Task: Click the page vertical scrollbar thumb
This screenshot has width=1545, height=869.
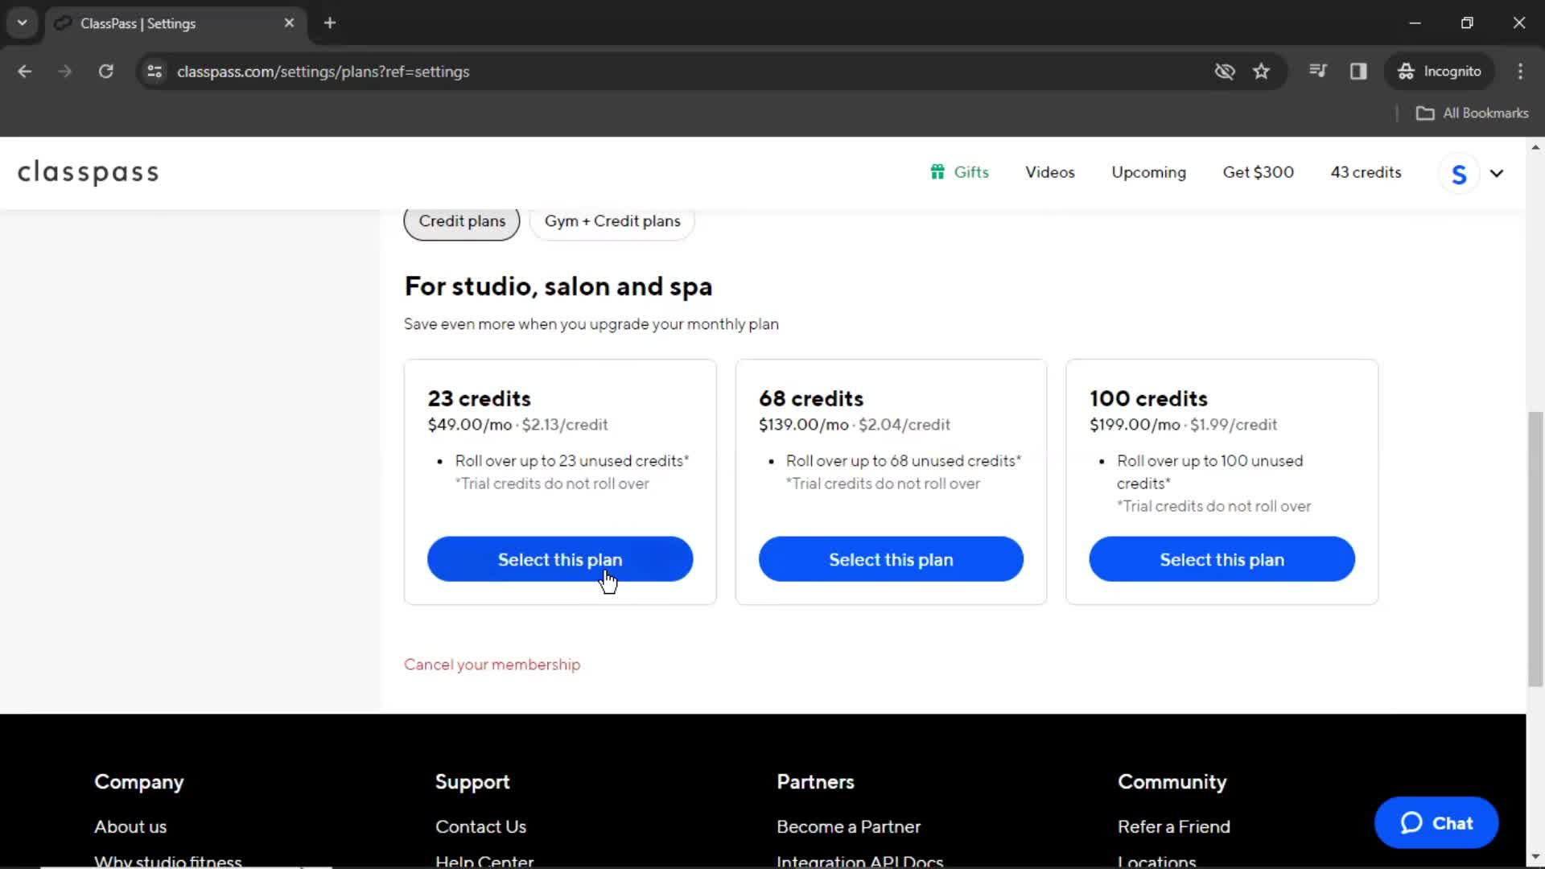Action: (1535, 549)
